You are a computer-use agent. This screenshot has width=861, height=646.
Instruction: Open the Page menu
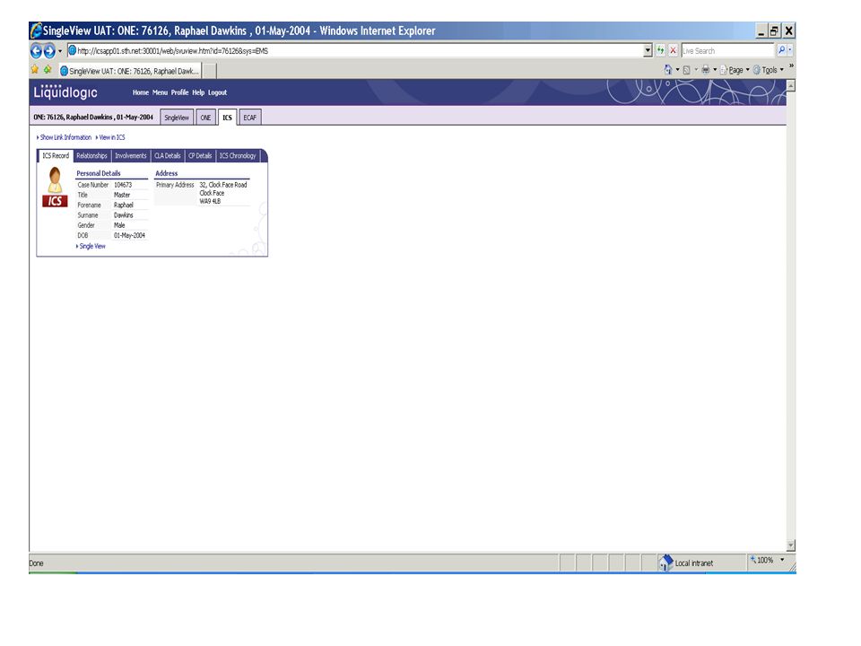pyautogui.click(x=735, y=70)
